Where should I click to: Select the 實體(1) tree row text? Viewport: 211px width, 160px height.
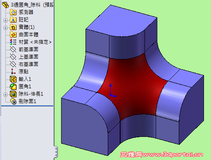coord(26,27)
